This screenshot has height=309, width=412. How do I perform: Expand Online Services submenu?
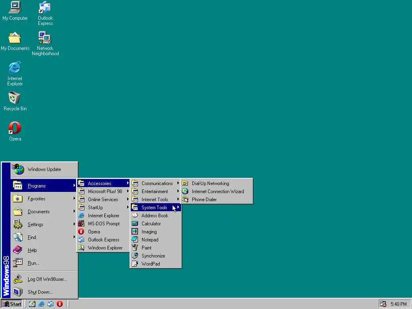click(103, 200)
